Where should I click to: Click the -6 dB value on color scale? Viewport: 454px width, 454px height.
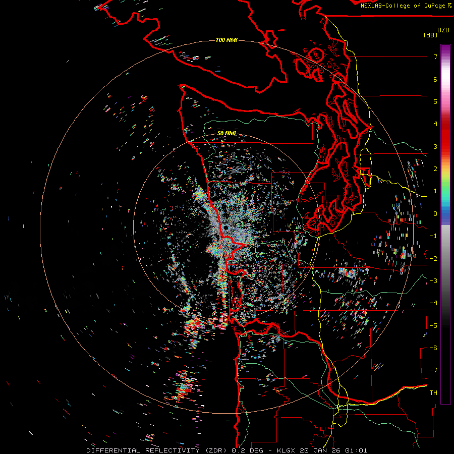(x=433, y=348)
